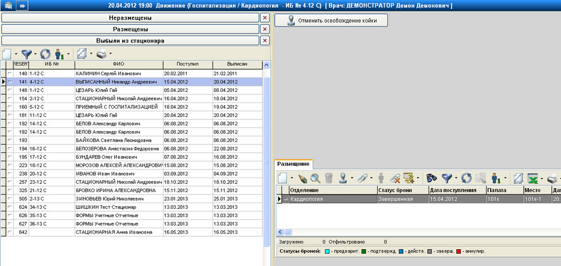Open the dropdown arrow beside the patient list filter funnel
This screenshot has width=561, height=266.
(35, 54)
